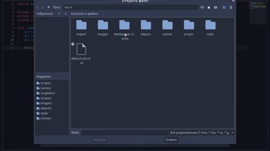
Task: Switch to thumbnail grid view
Action: tap(224, 8)
